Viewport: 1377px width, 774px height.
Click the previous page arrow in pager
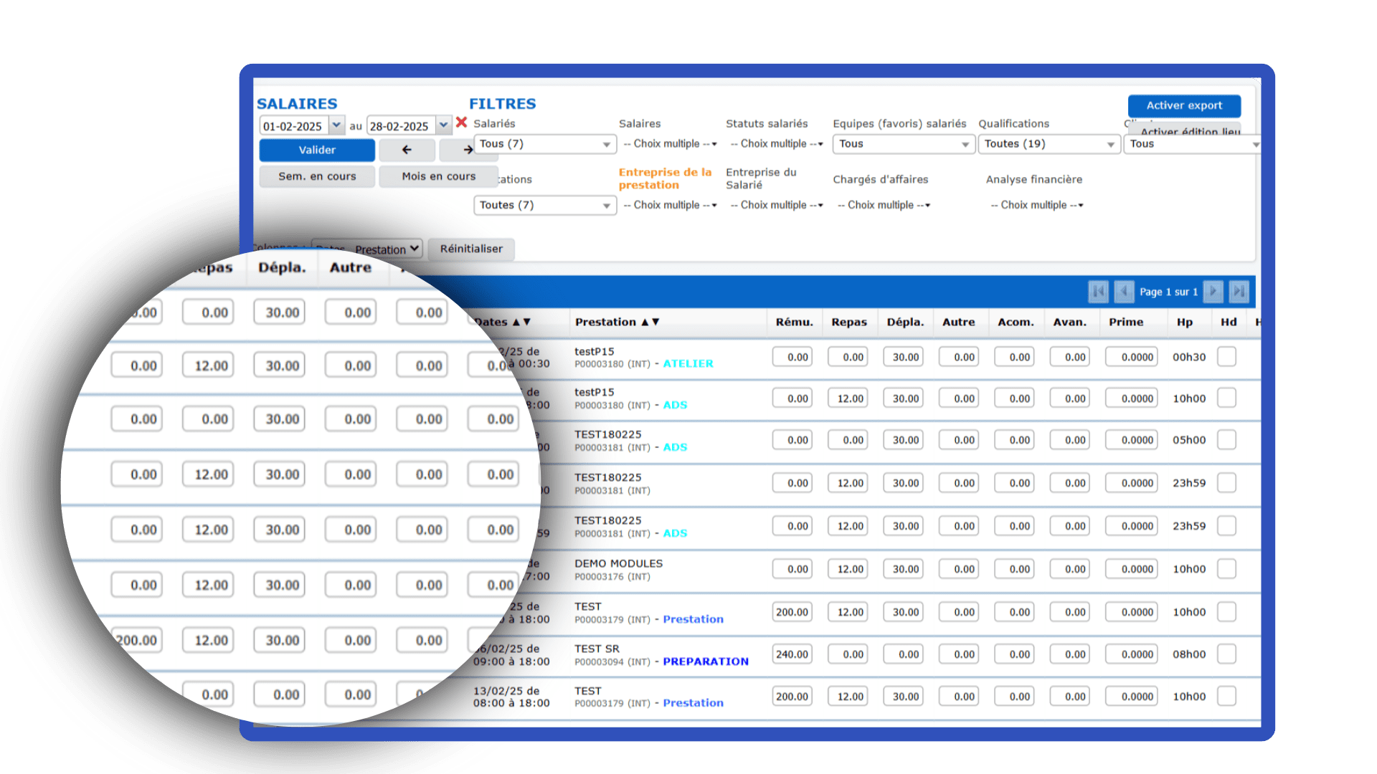(1124, 292)
